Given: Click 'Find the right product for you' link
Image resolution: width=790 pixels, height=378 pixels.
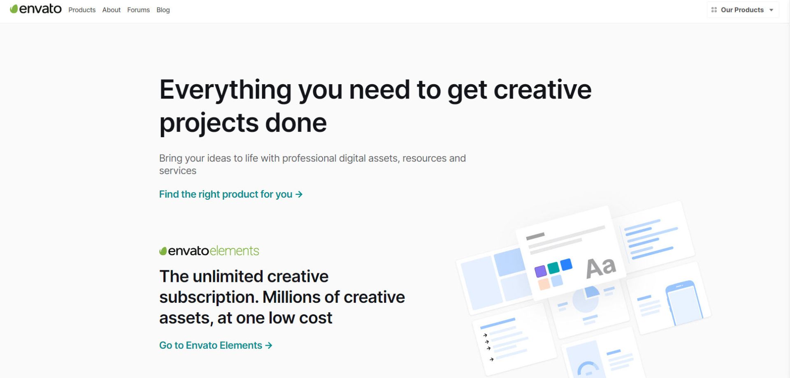Looking at the screenshot, I should [225, 194].
